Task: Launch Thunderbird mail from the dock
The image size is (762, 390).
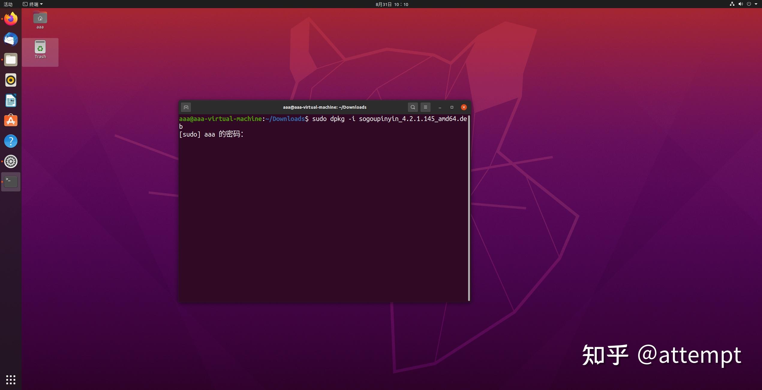Action: click(x=11, y=39)
